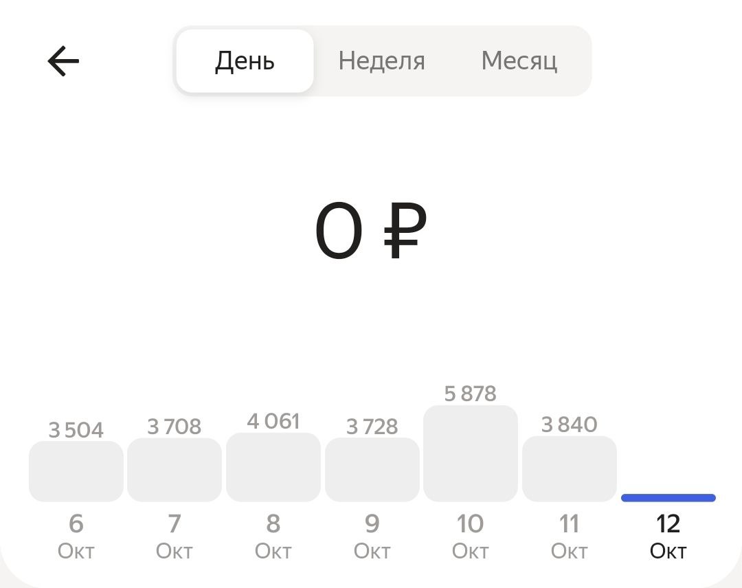Pick the 4 061 earnings bar

[x=273, y=467]
